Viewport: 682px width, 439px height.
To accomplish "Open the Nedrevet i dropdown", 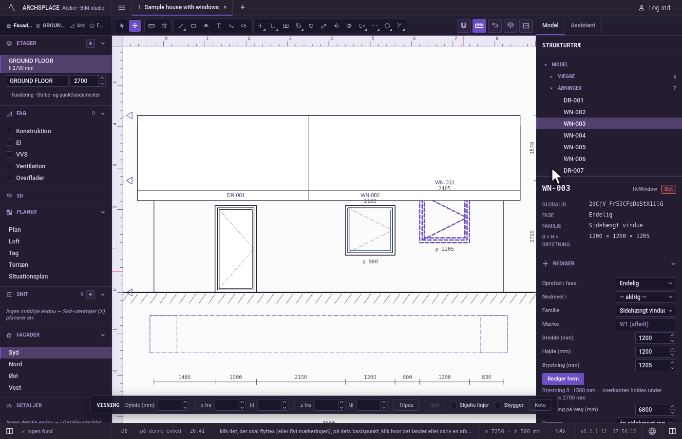I will pos(646,297).
